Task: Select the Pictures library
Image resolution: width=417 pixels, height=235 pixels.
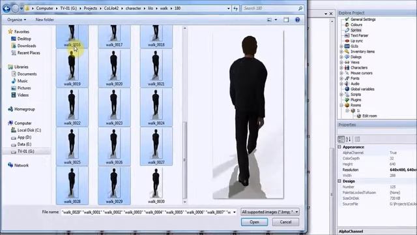Action: click(x=24, y=88)
